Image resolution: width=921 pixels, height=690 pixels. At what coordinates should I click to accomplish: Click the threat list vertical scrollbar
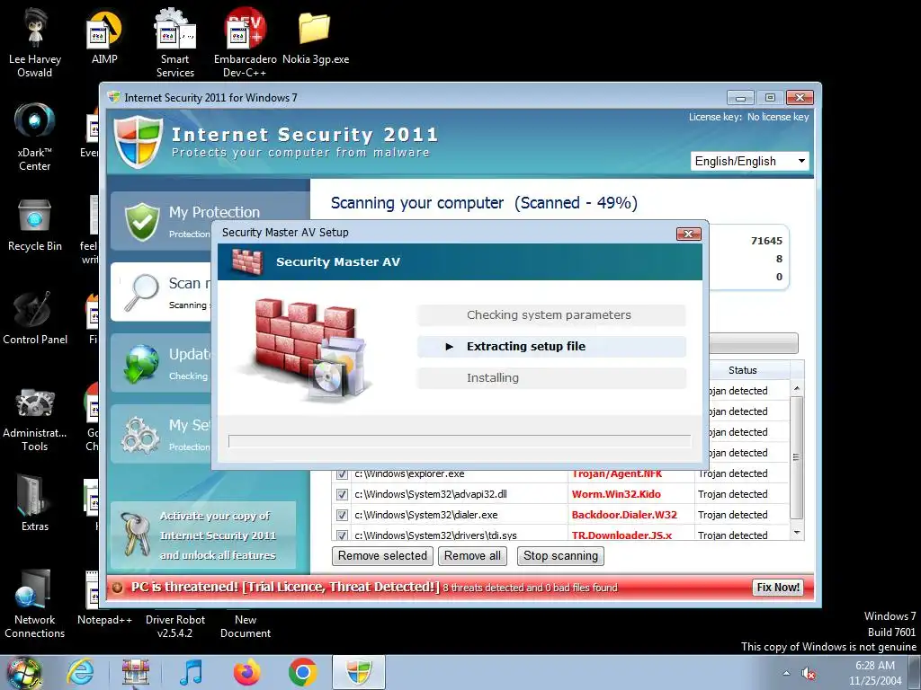coord(797,458)
